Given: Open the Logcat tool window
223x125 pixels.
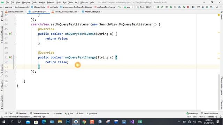Looking at the screenshot, I should click(92, 114).
